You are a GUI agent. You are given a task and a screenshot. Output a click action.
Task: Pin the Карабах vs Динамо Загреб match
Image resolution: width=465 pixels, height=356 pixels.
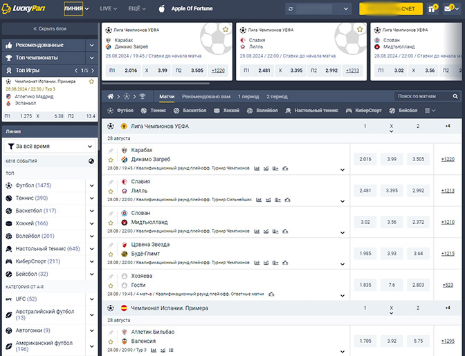click(x=111, y=150)
